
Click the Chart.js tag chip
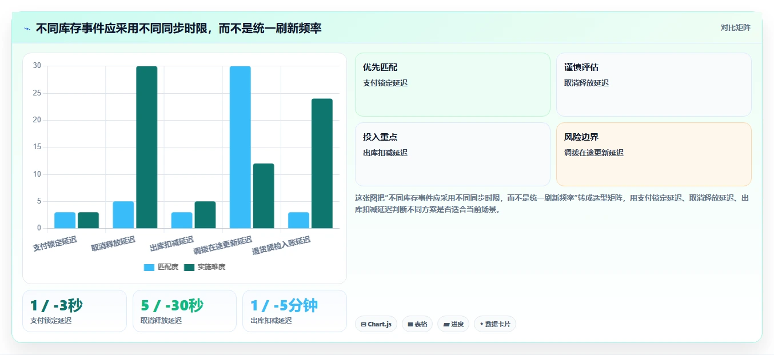pyautogui.click(x=376, y=324)
